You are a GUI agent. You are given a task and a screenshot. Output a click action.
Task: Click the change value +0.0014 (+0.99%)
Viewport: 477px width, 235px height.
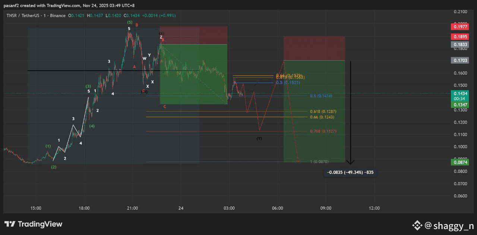pyautogui.click(x=159, y=16)
